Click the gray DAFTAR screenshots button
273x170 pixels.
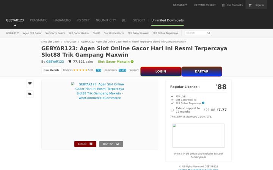tap(111, 144)
